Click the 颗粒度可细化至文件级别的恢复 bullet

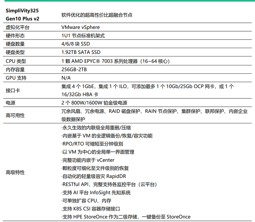[x=95, y=168]
